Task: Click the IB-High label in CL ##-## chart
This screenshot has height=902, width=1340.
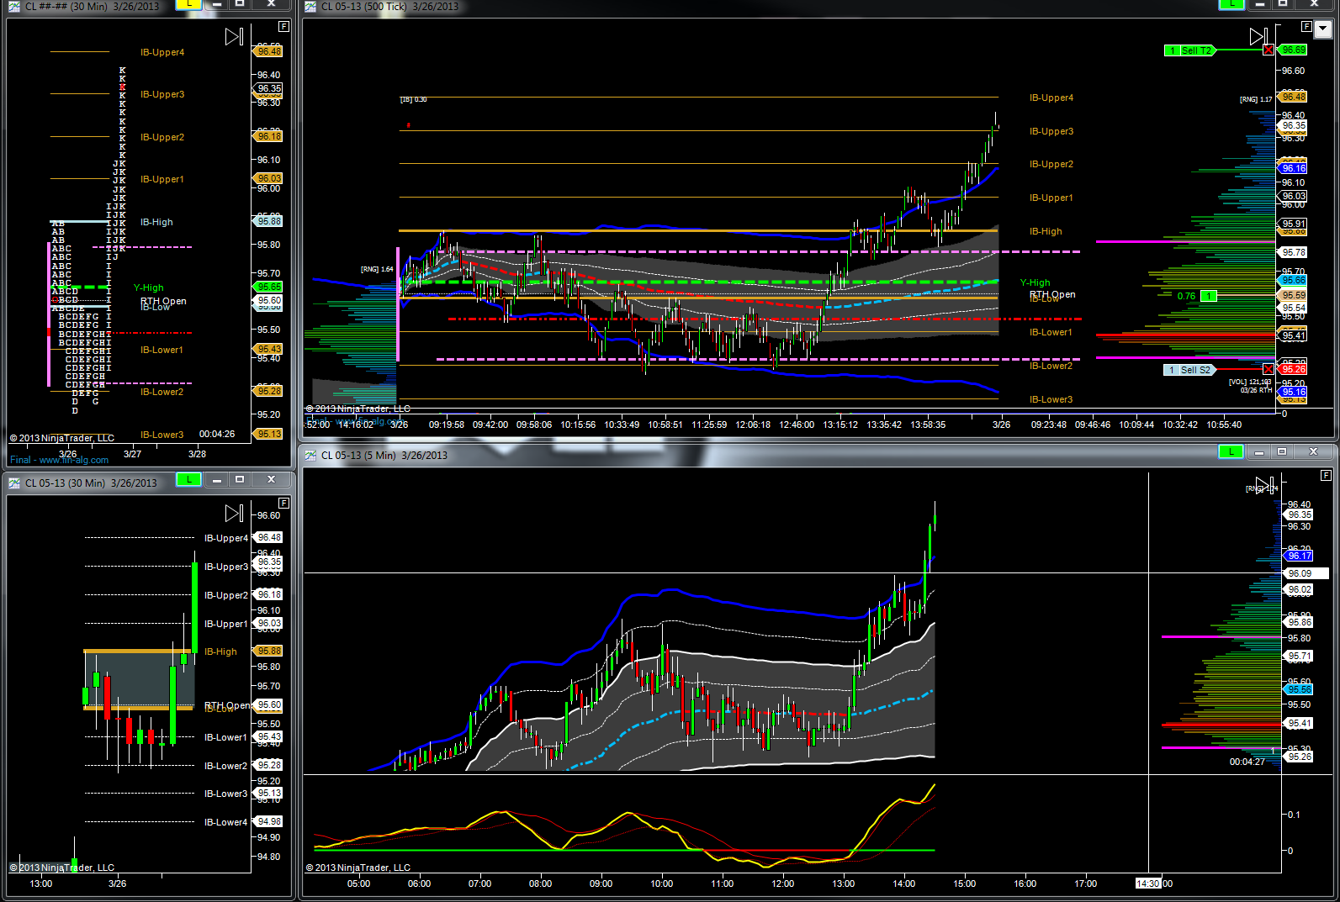Action: click(156, 222)
